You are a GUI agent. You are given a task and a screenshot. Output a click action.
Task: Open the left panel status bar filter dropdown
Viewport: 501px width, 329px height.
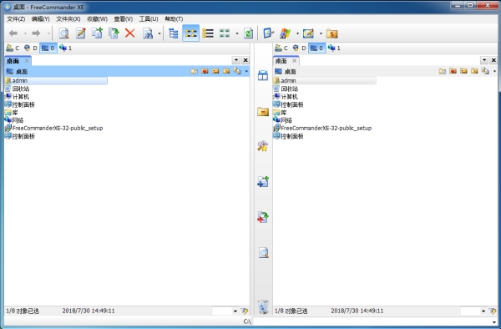pos(235,311)
